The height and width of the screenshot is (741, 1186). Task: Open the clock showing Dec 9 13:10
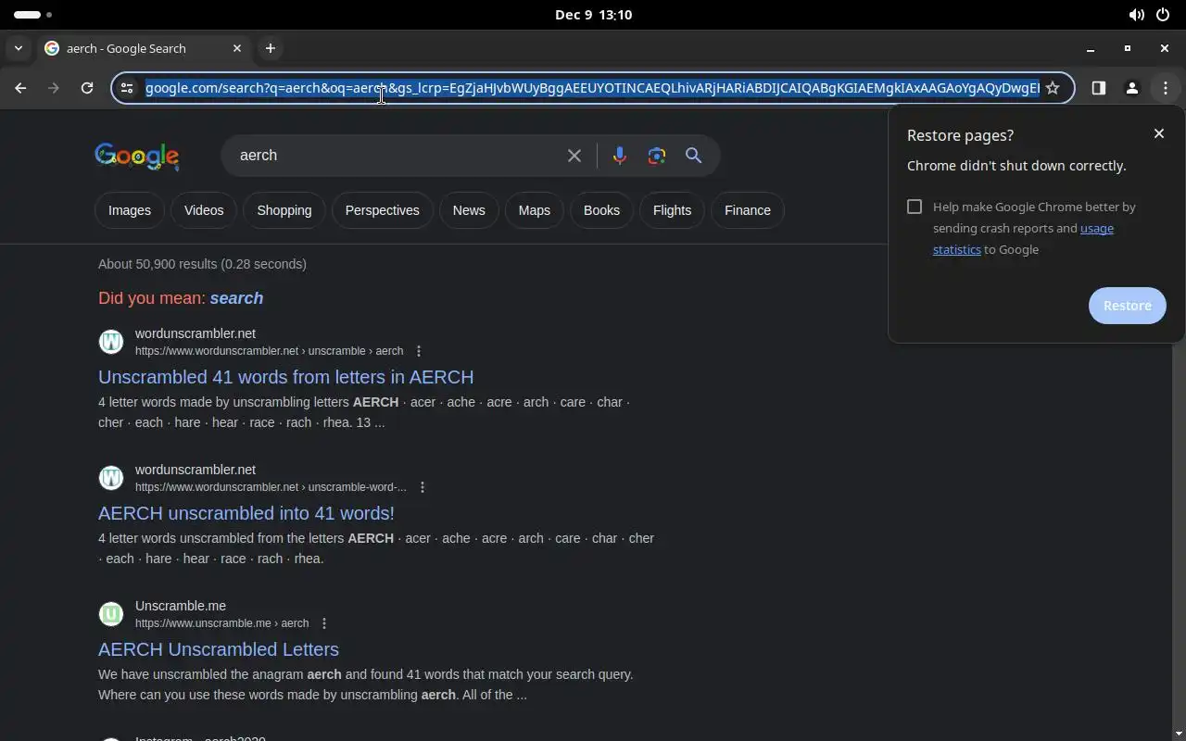click(593, 15)
